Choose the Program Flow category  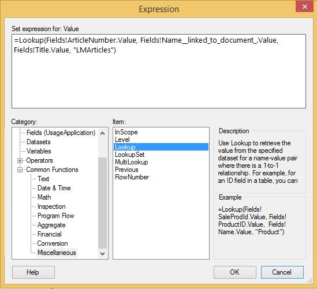point(56,216)
